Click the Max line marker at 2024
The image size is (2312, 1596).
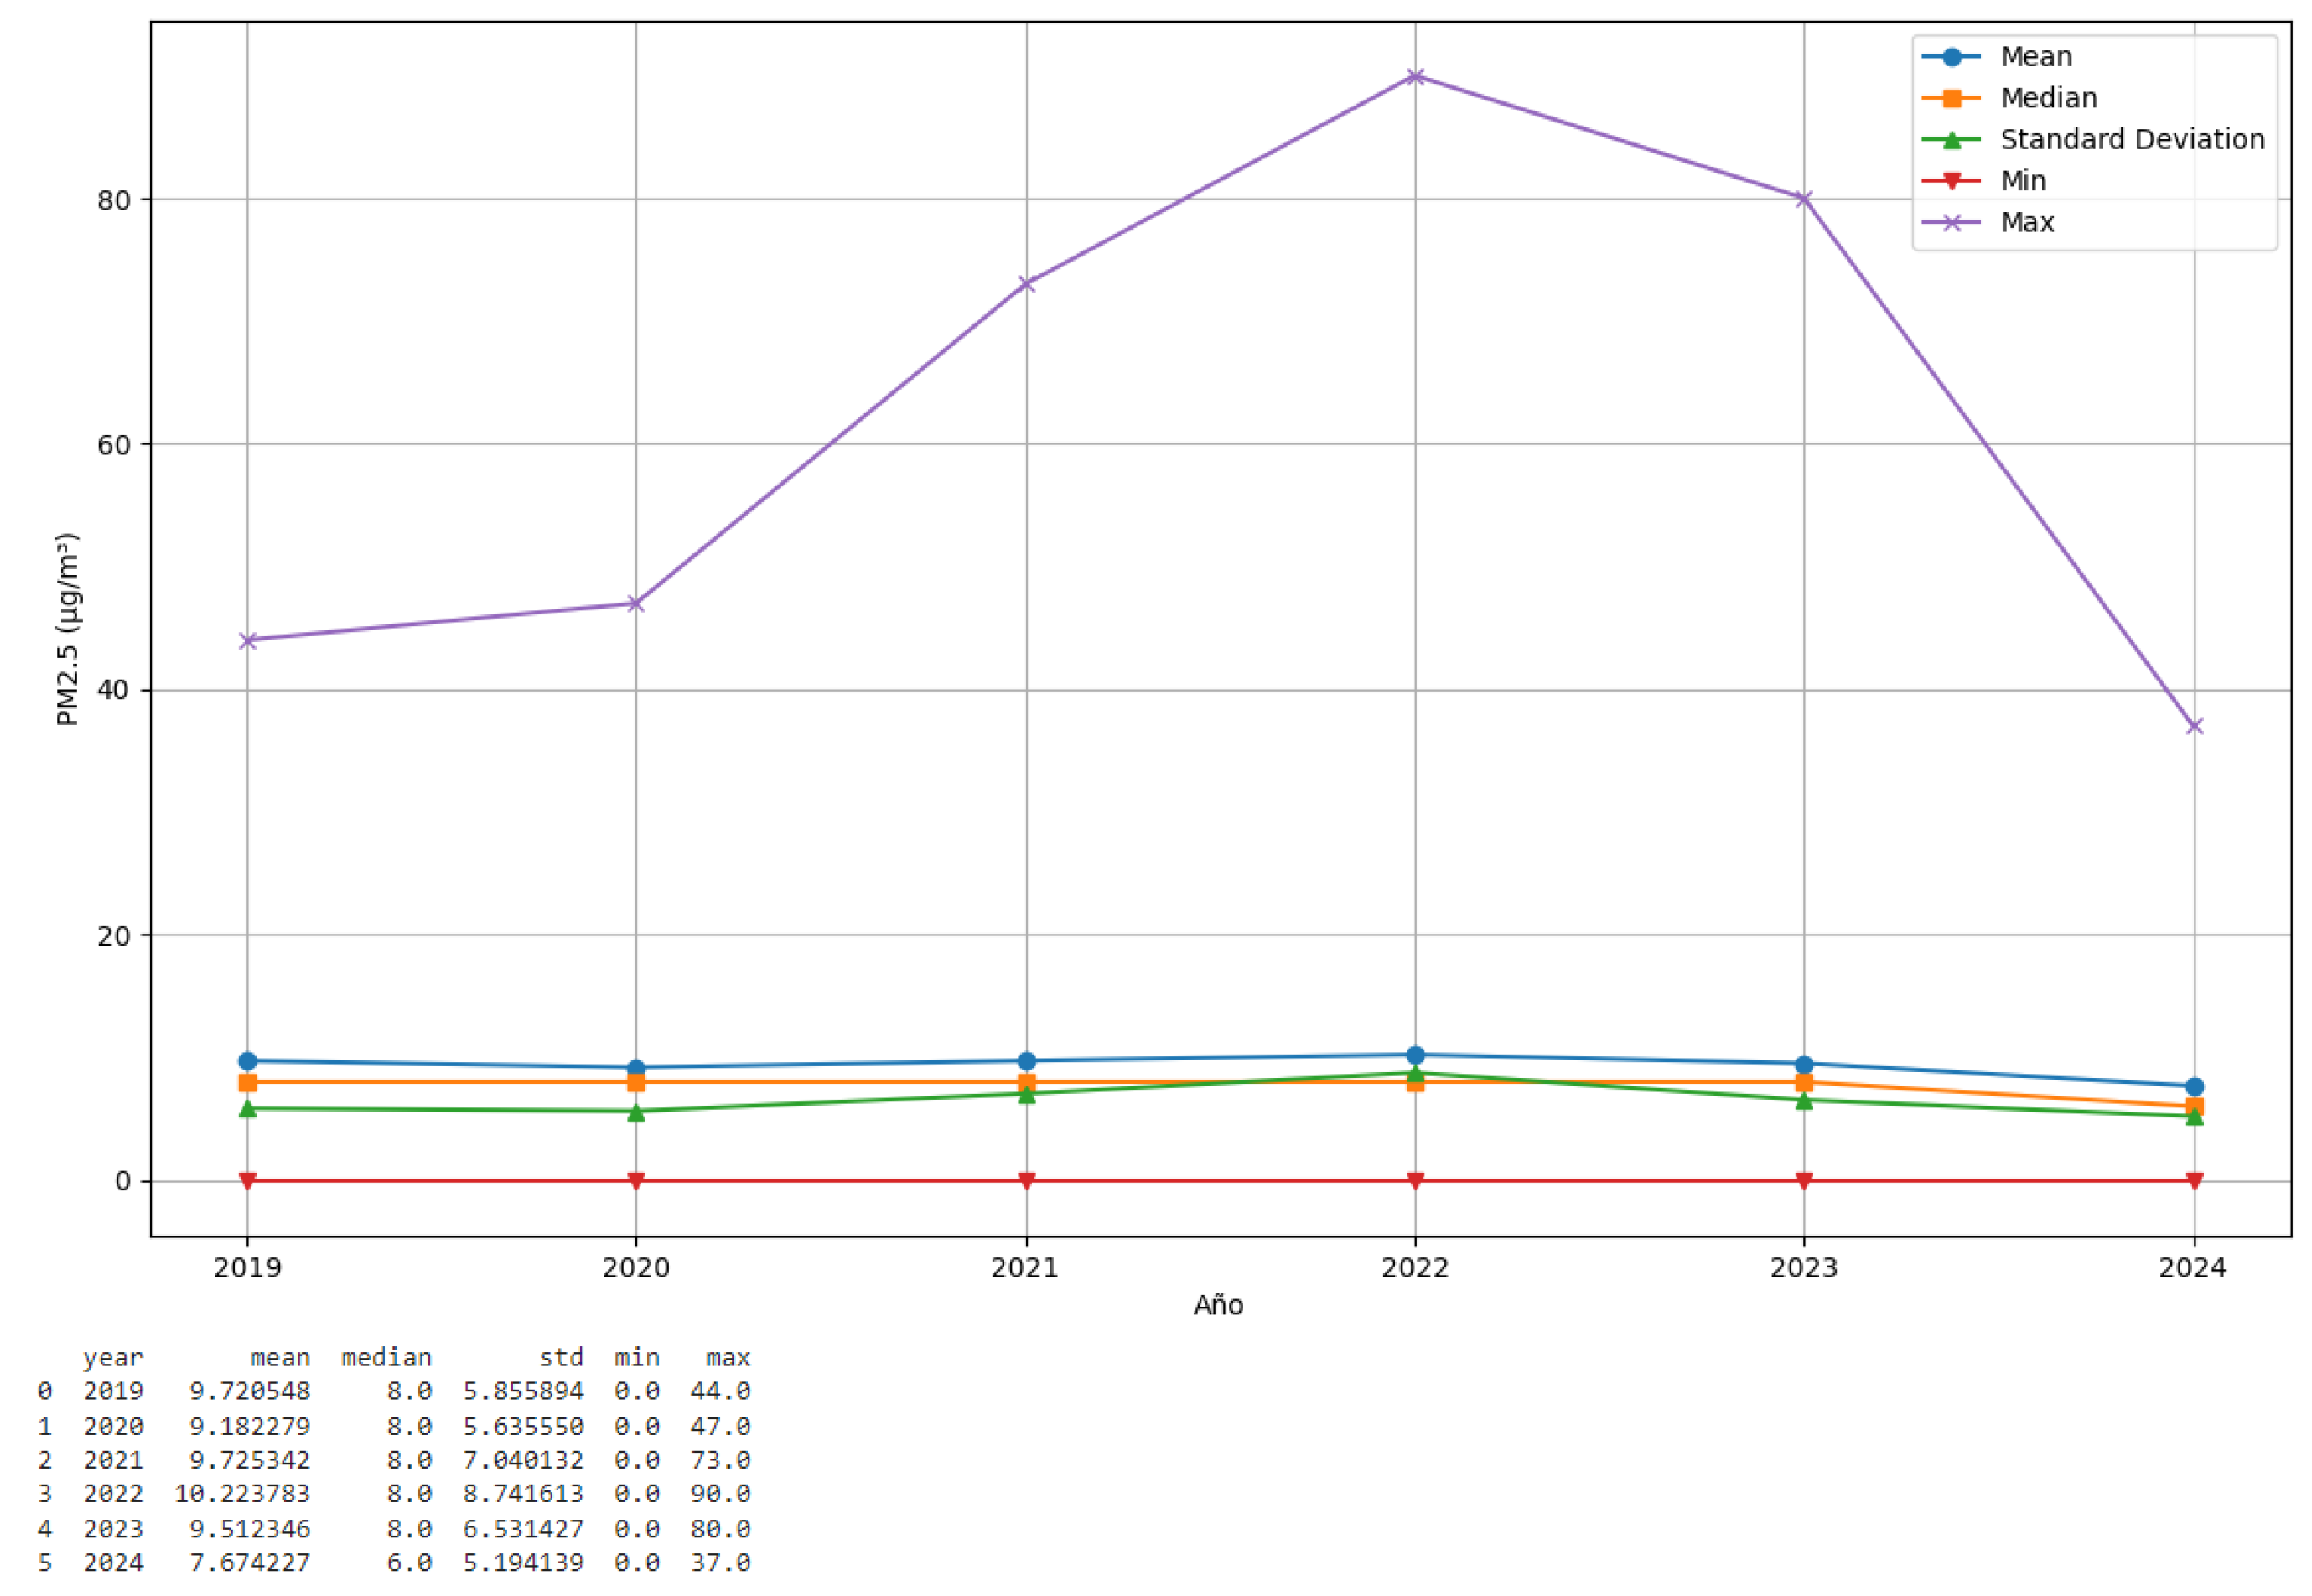click(2194, 726)
